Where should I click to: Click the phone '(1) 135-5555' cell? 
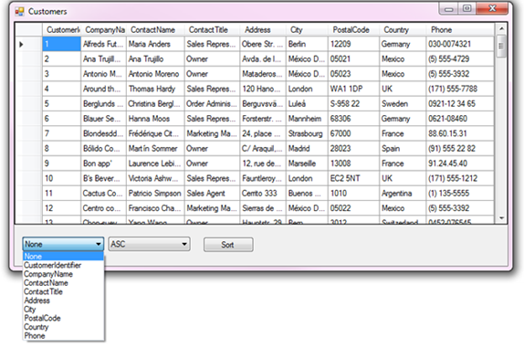click(x=460, y=194)
